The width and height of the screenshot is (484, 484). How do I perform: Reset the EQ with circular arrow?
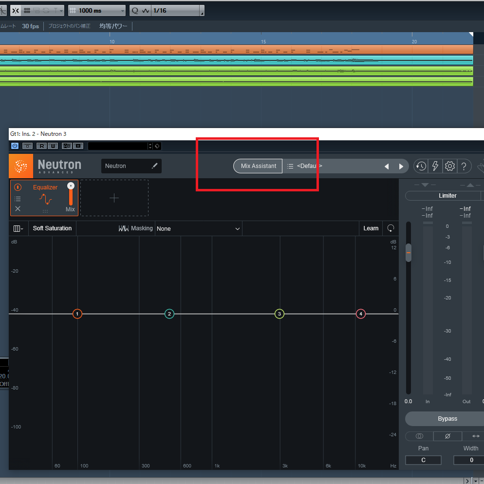click(391, 228)
